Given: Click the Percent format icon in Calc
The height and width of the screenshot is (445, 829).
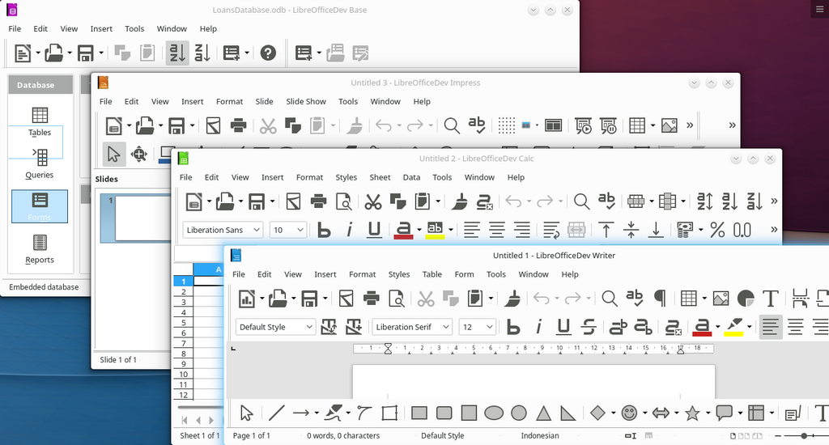Looking at the screenshot, I should tap(717, 230).
